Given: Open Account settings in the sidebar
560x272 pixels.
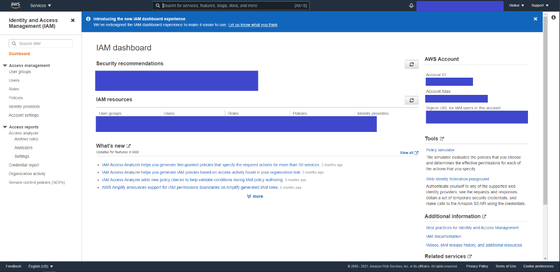Looking at the screenshot, I should click(23, 115).
